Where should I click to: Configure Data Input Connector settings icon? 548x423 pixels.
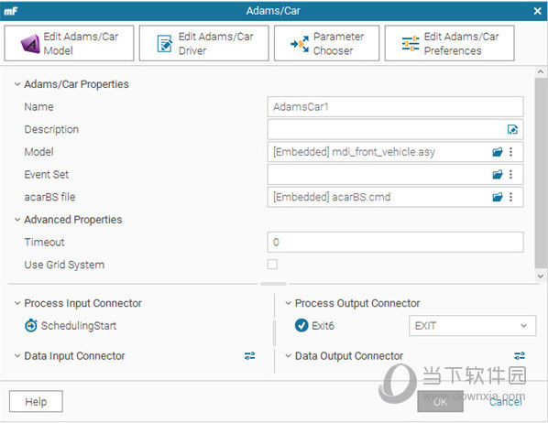pos(249,356)
